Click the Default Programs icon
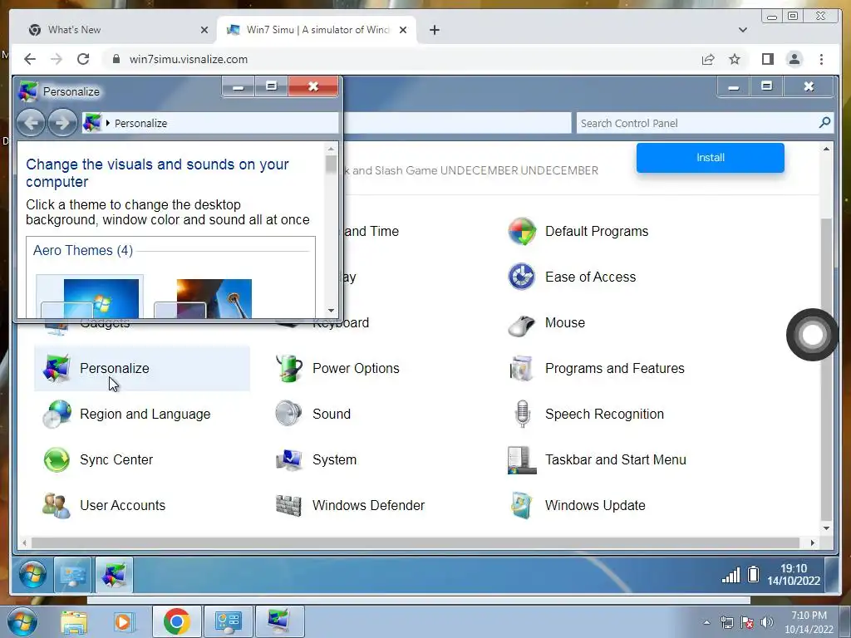 click(x=522, y=232)
